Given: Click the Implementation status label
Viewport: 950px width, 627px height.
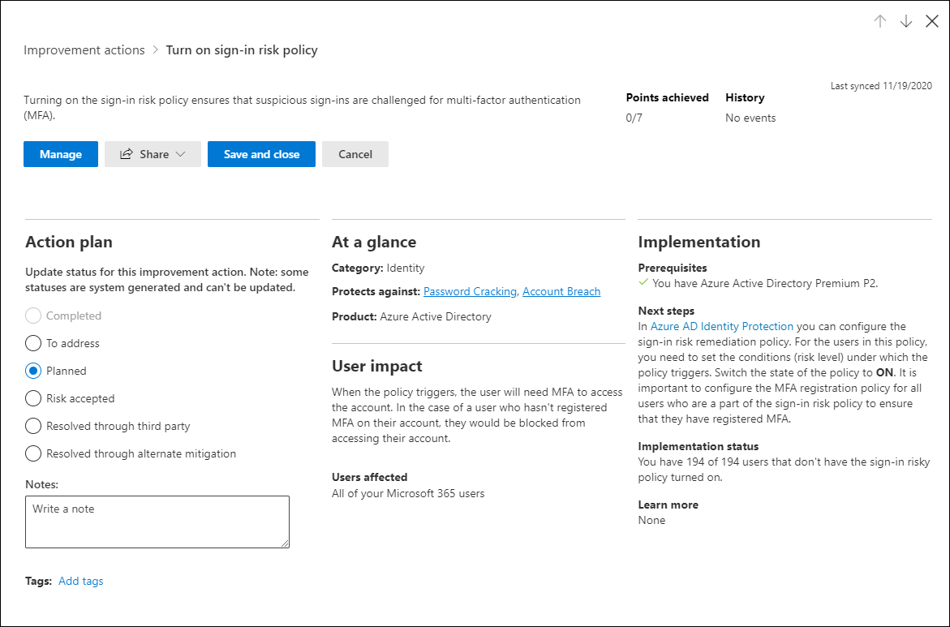Looking at the screenshot, I should pyautogui.click(x=698, y=446).
